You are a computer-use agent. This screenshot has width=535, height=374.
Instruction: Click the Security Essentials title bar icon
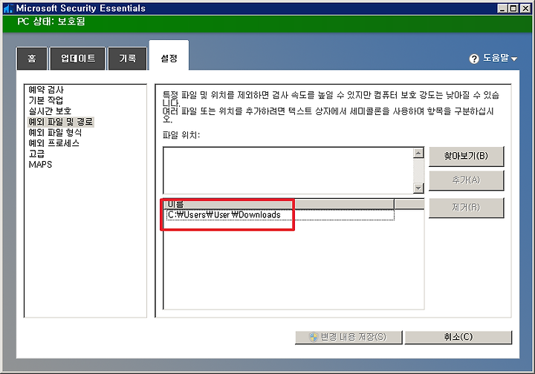(x=8, y=8)
